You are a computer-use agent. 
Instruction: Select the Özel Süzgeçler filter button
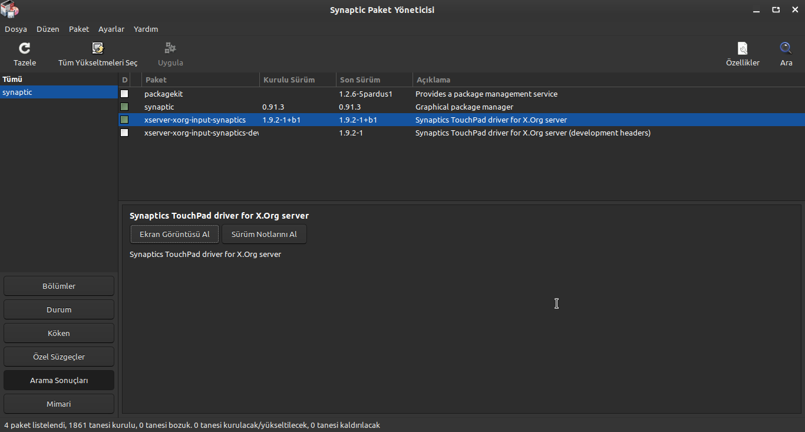59,357
